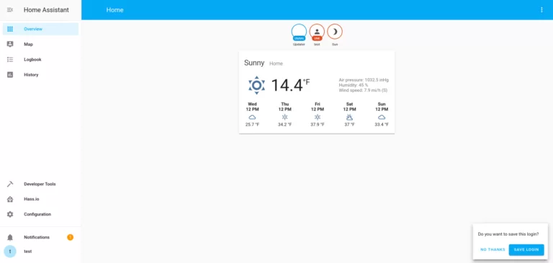This screenshot has width=553, height=263.
Task: Open the Configuration page
Action: click(40, 214)
